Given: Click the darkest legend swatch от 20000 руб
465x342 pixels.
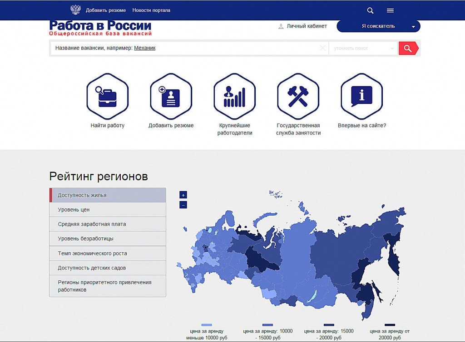Looking at the screenshot, I should (x=390, y=325).
